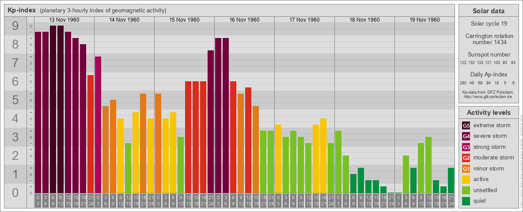Click the Kp axis number 0
Image resolution: width=523 pixels, height=212 pixels.
[x=15, y=192]
